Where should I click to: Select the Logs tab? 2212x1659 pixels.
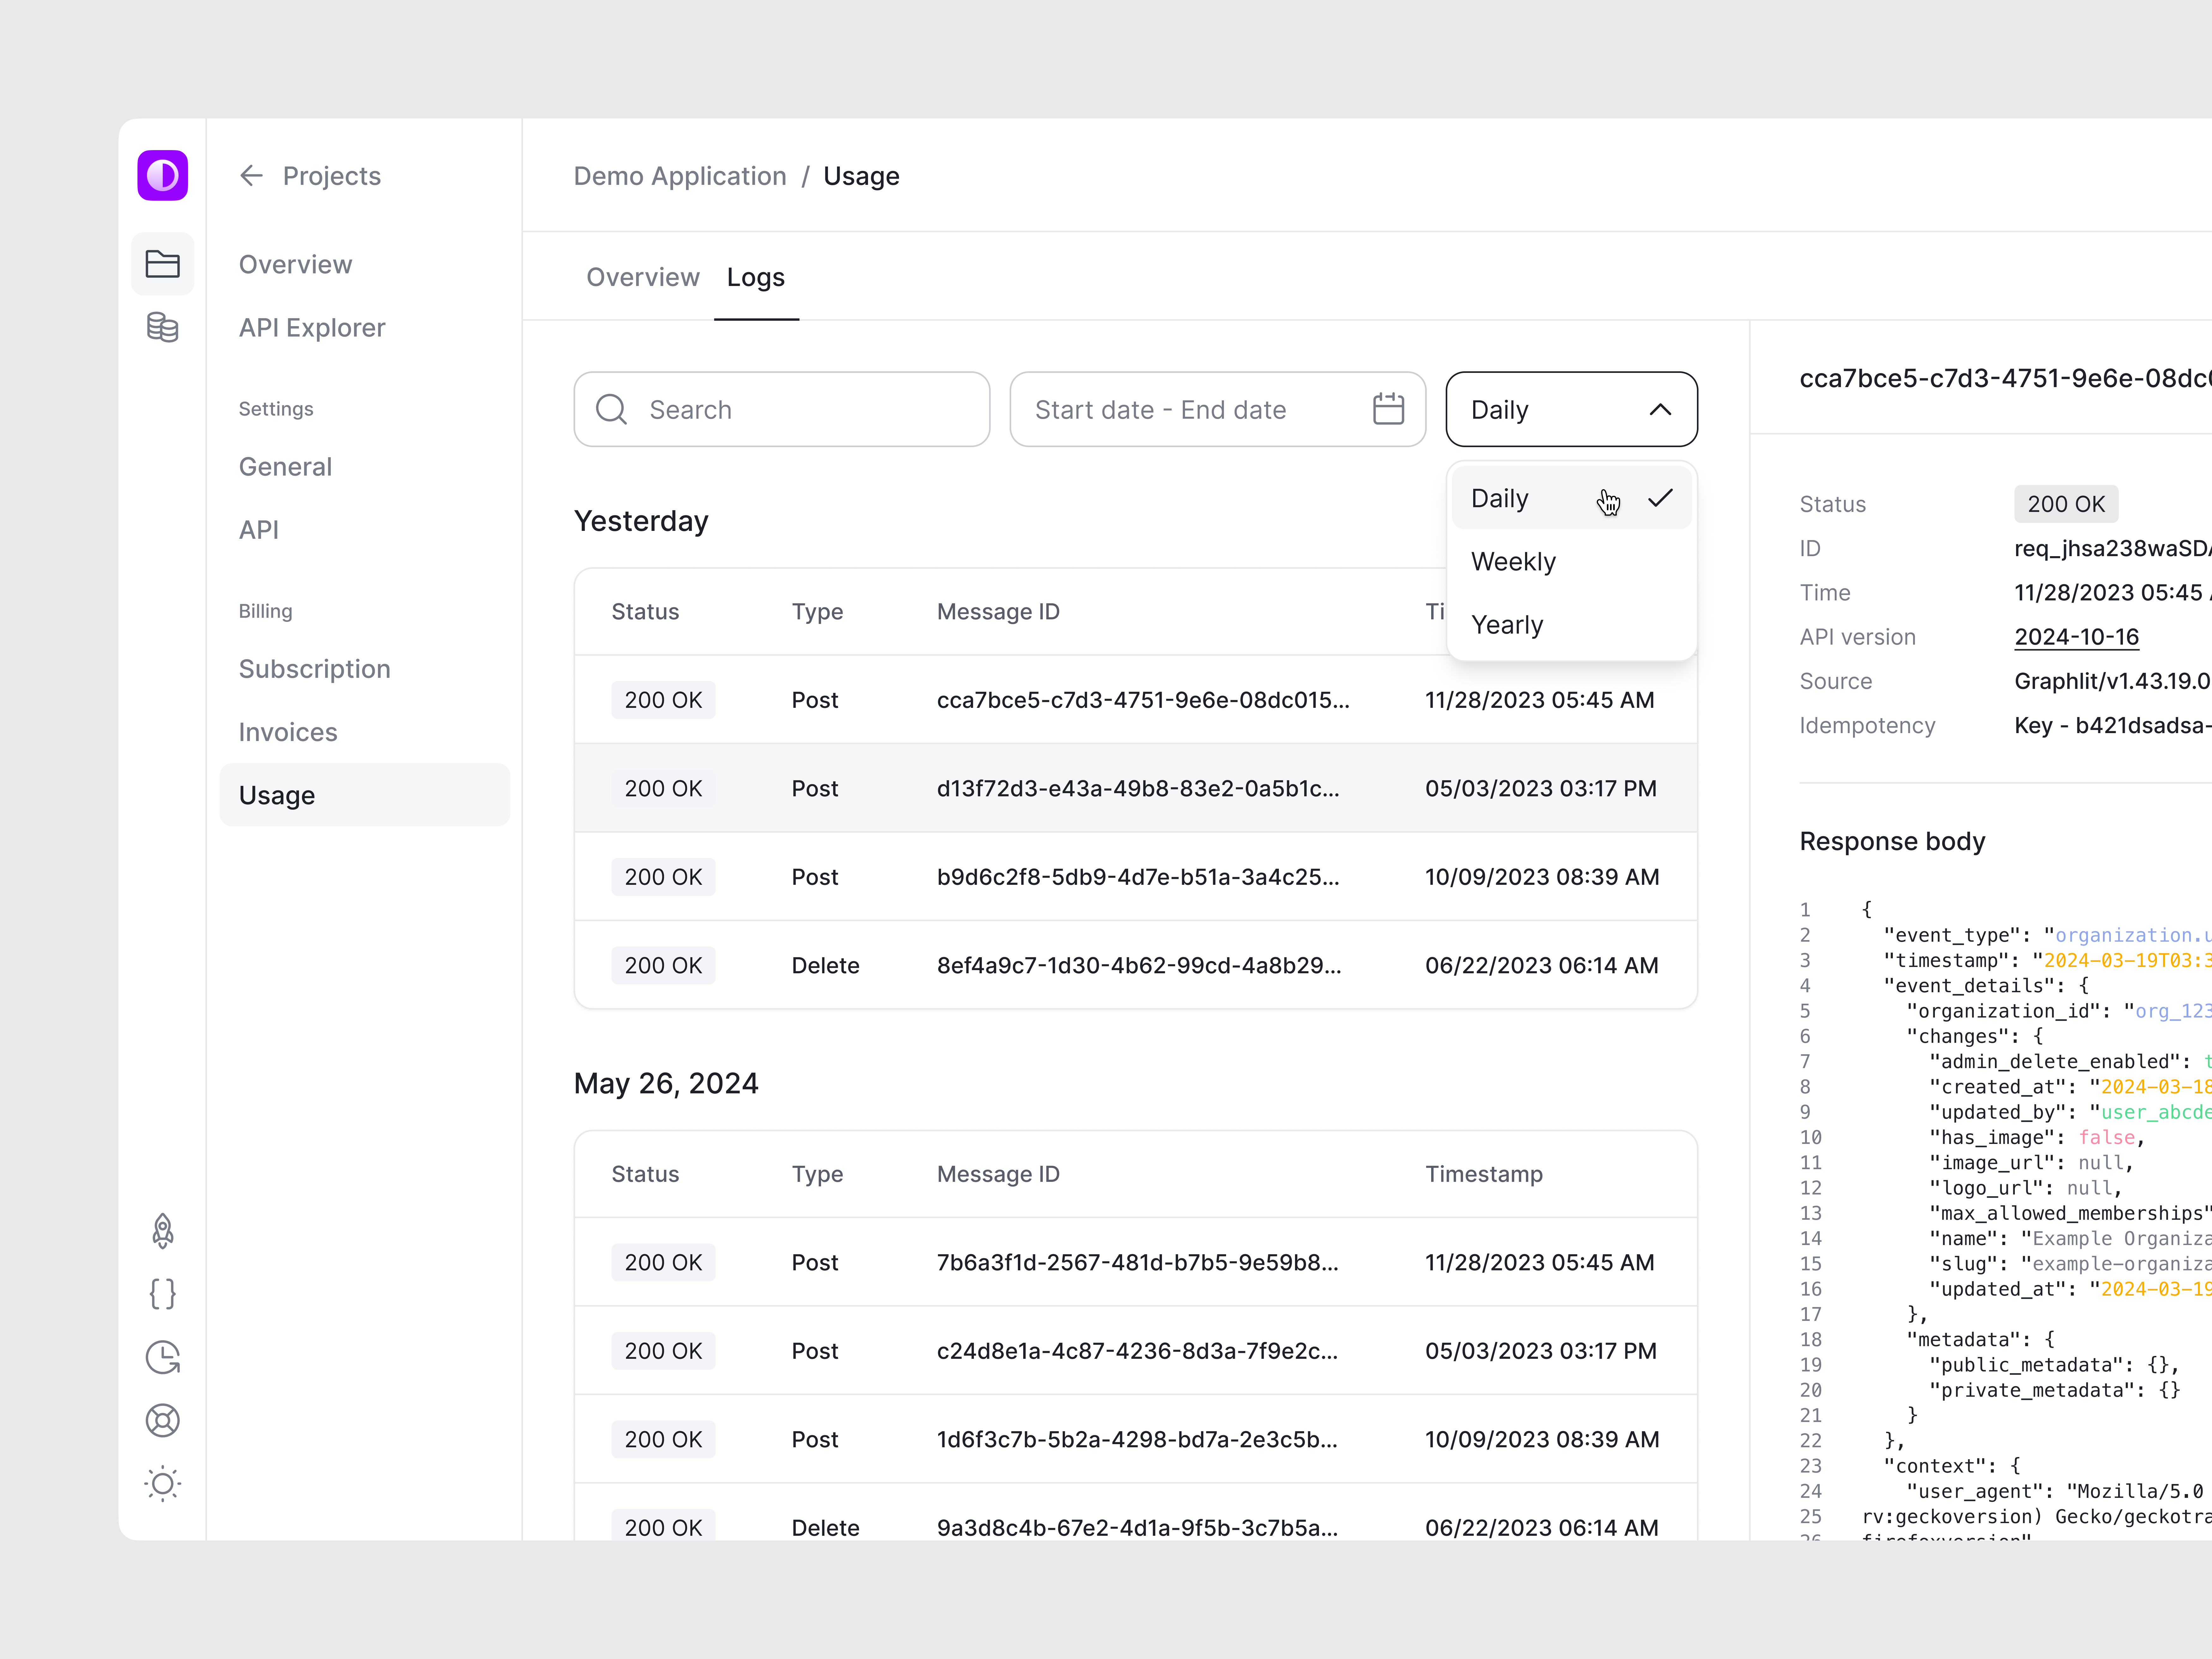pyautogui.click(x=756, y=277)
